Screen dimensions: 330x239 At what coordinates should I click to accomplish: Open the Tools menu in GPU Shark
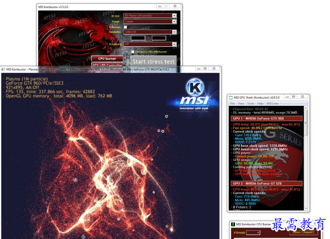[x=251, y=104]
